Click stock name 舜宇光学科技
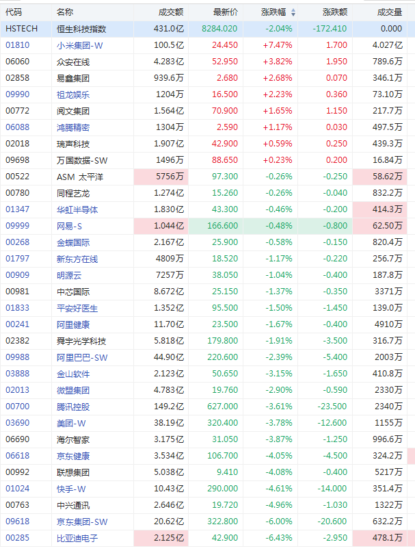 (x=81, y=341)
